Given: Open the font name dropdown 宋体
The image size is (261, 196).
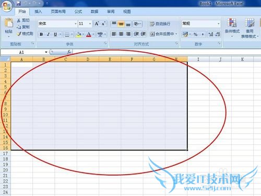Looking at the screenshot, I should [76, 24].
